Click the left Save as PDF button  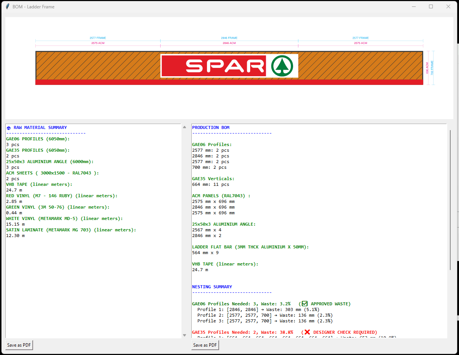[x=19, y=345]
